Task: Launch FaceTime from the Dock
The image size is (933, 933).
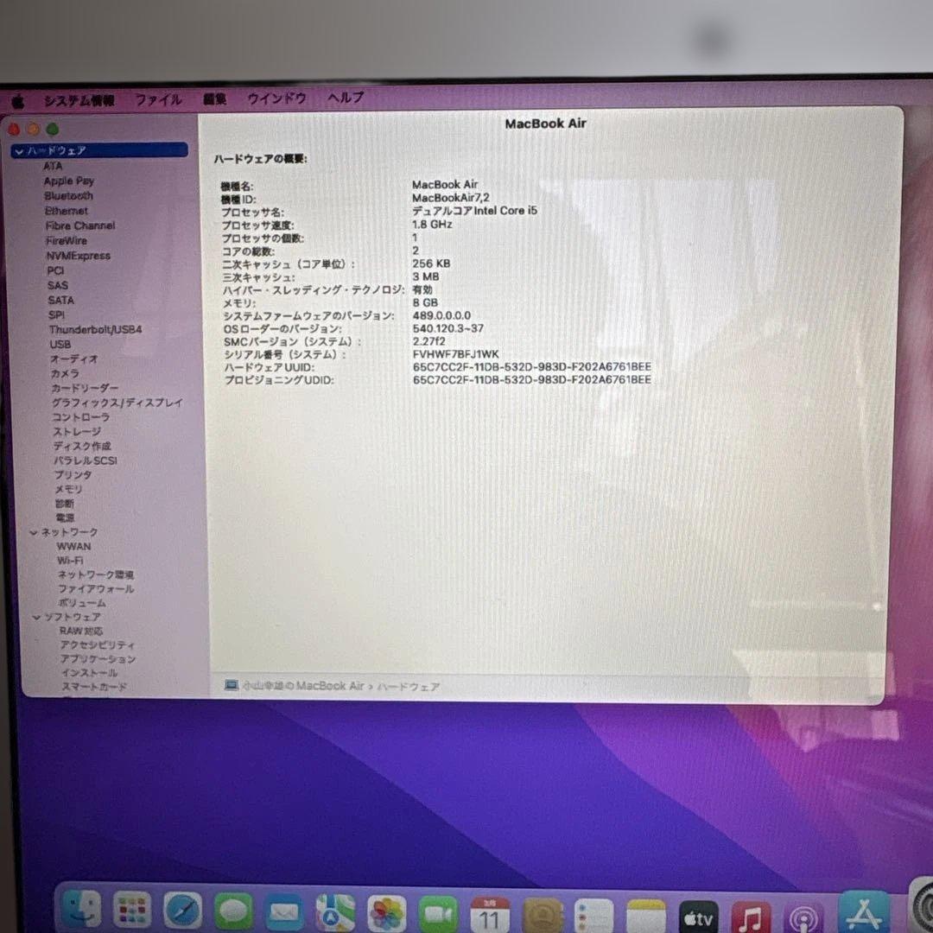Action: (x=438, y=913)
